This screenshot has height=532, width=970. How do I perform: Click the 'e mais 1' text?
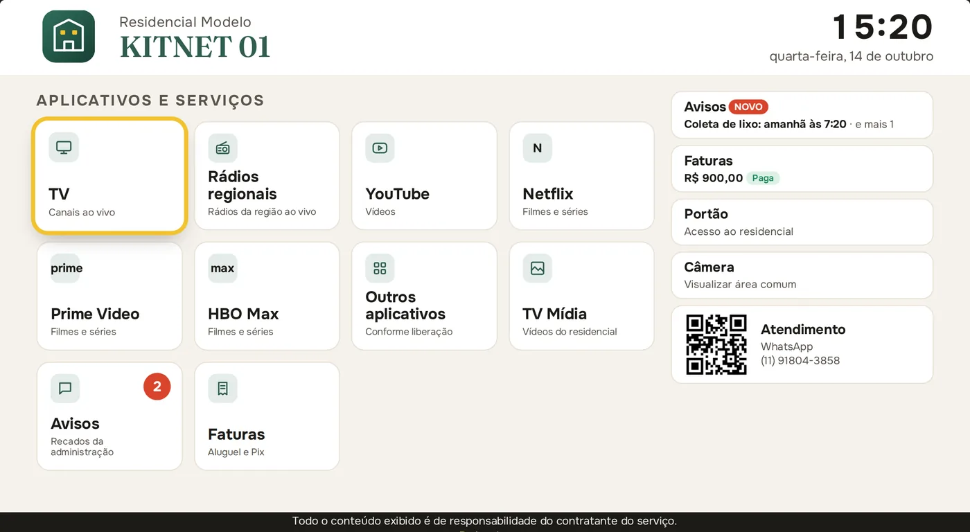click(x=874, y=124)
